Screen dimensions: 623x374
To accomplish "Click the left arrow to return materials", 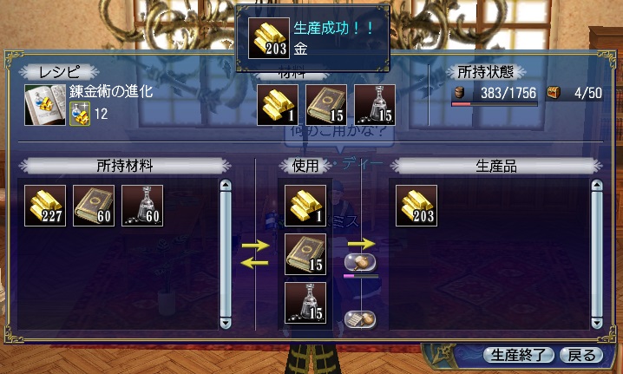I will pyautogui.click(x=255, y=262).
